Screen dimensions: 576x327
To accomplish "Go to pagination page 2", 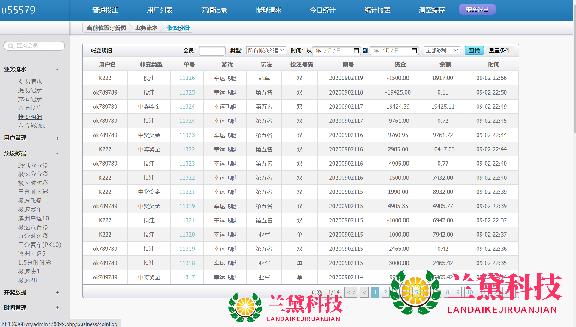I will pyautogui.click(x=385, y=292).
